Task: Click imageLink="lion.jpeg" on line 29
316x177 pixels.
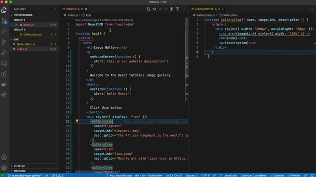Action: tap(113, 154)
